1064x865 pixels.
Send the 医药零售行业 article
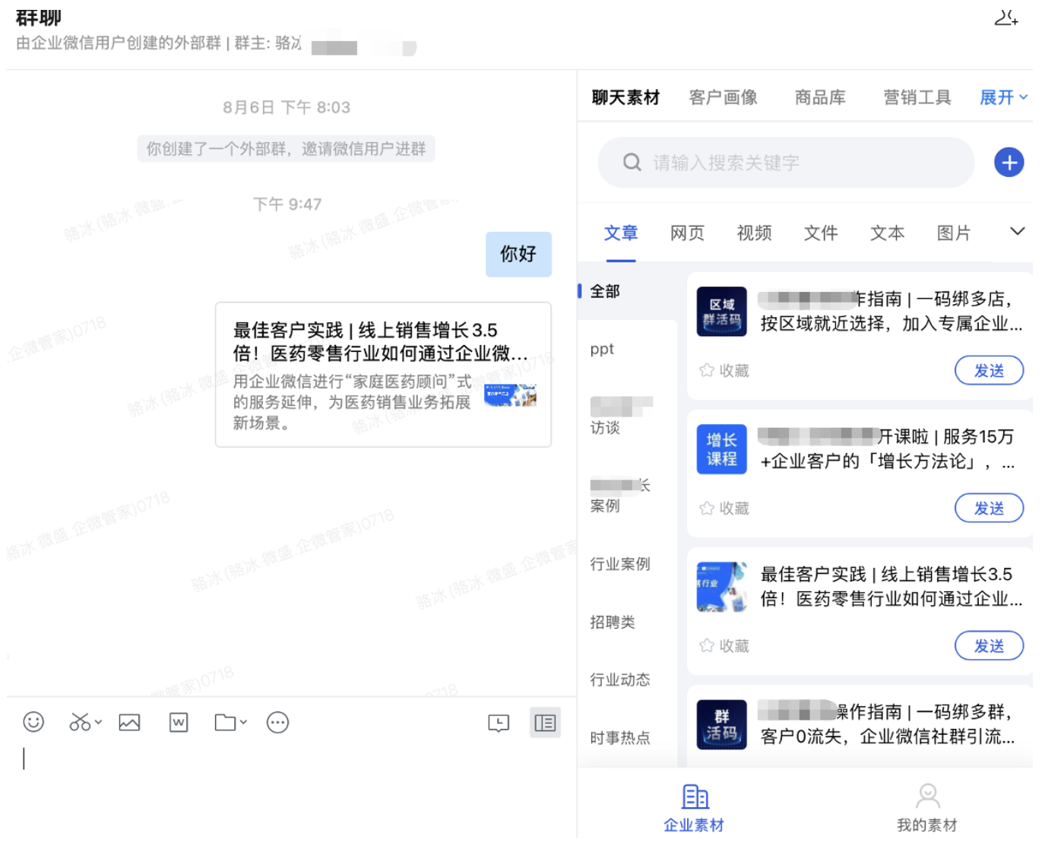click(989, 645)
